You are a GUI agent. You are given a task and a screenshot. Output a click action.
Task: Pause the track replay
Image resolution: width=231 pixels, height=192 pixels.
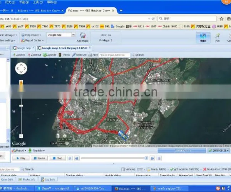pyautogui.click(x=39, y=158)
